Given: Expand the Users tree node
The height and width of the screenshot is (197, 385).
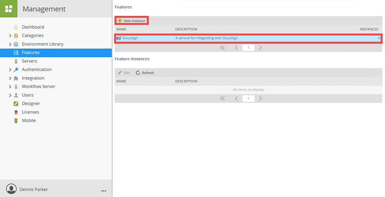Looking at the screenshot, I should click(10, 95).
